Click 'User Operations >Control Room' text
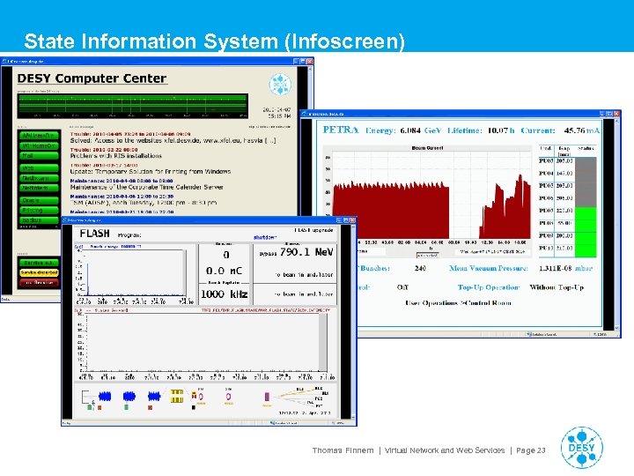Viewport: 634px width, 476px height. coord(459,302)
